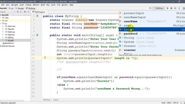Expand the ObjInheri package

(x=3, y=35)
